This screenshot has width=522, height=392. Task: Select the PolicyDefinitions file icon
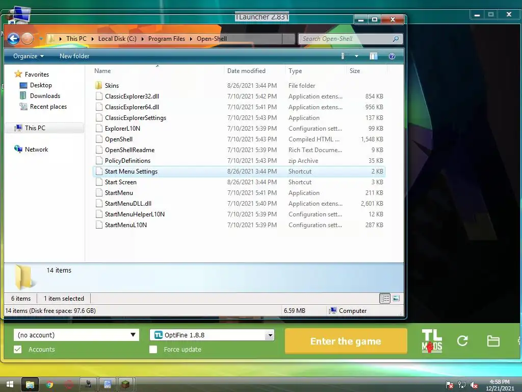point(99,161)
